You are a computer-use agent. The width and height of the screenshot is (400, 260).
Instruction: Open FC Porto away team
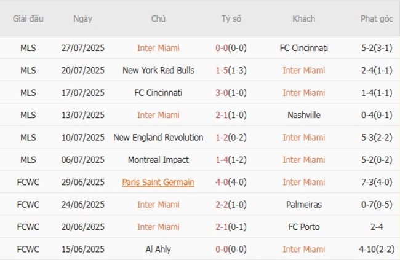pyautogui.click(x=303, y=227)
